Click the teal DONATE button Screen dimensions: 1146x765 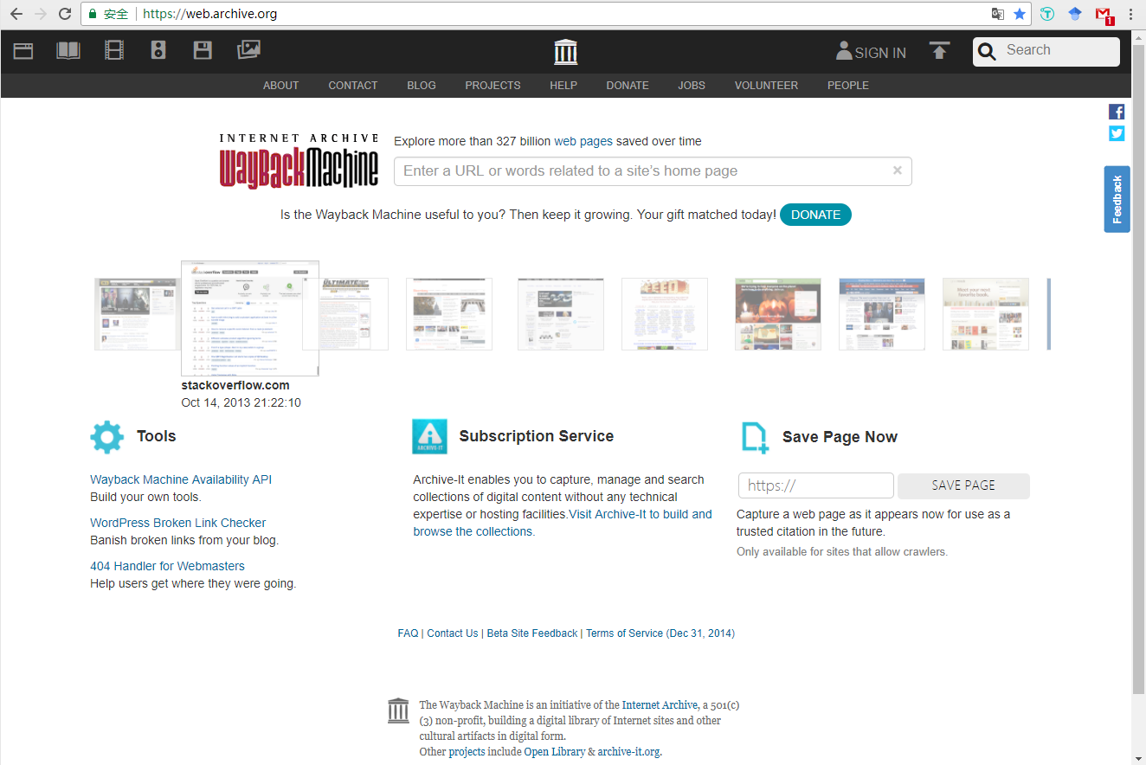point(815,215)
